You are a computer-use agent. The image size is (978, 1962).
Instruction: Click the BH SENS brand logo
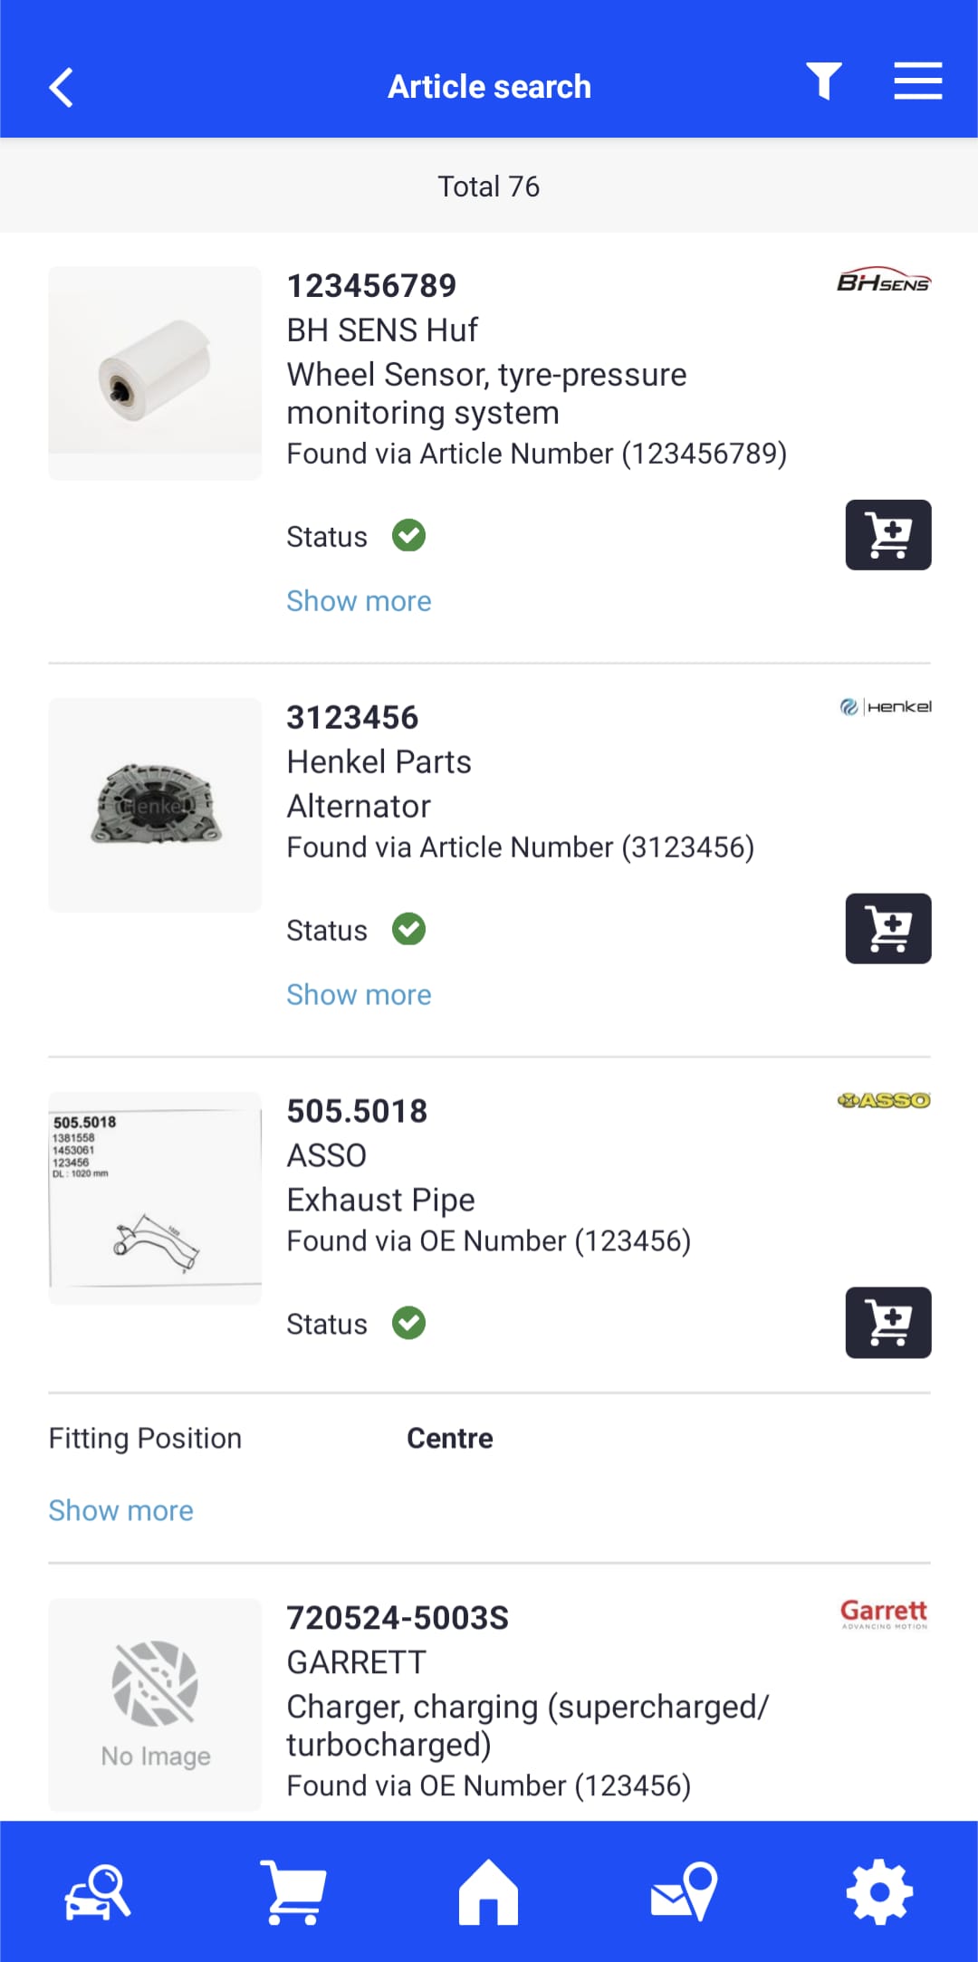click(885, 281)
